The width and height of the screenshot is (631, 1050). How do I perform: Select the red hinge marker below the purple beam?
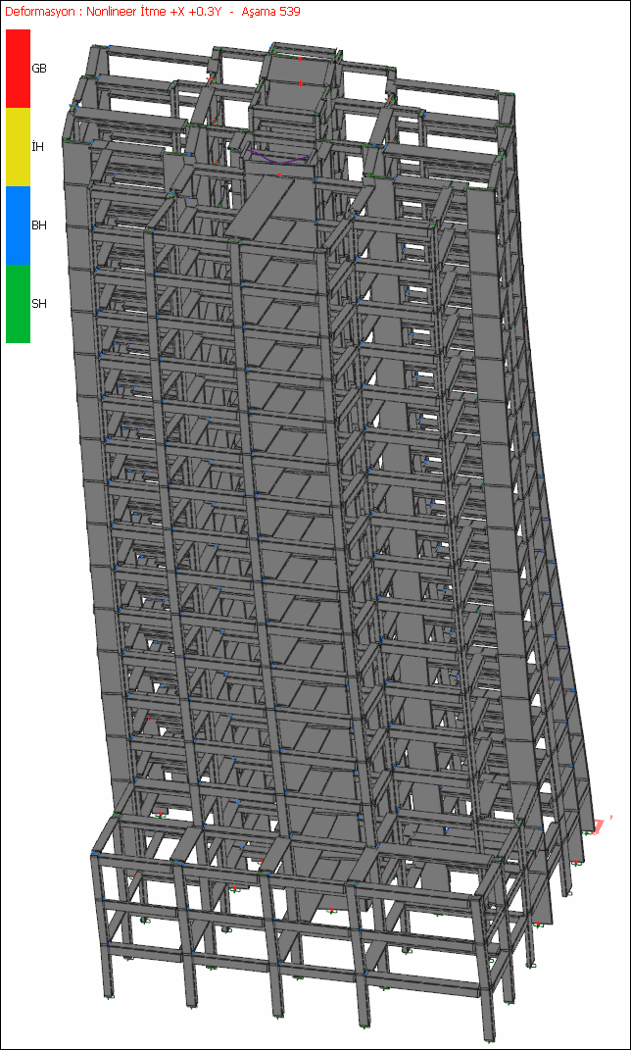tap(279, 175)
